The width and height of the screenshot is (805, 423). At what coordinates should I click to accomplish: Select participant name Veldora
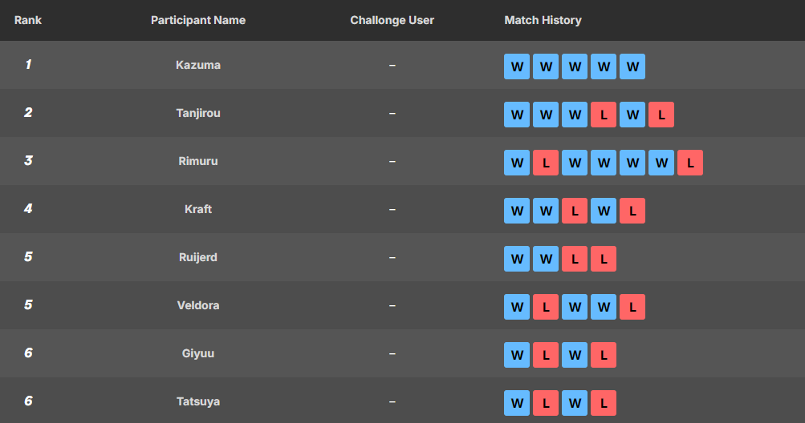coord(198,305)
